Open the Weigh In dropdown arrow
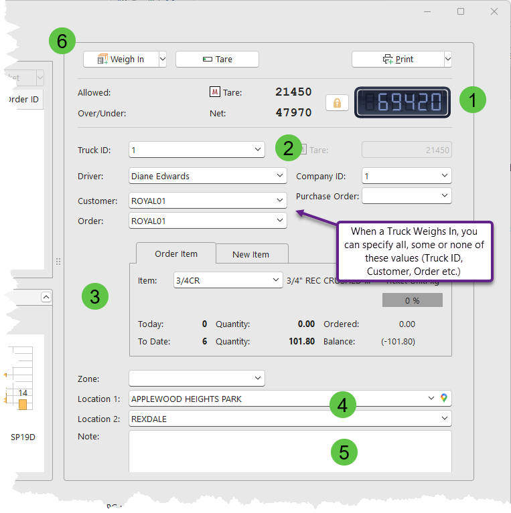Image resolution: width=511 pixels, height=513 pixels. coord(162,60)
